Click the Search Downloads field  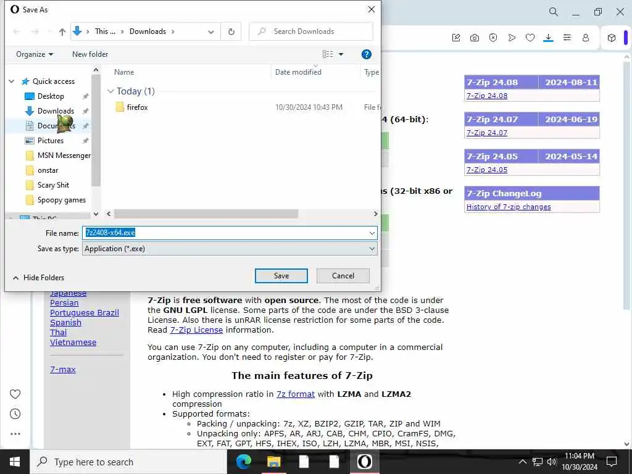(x=311, y=31)
